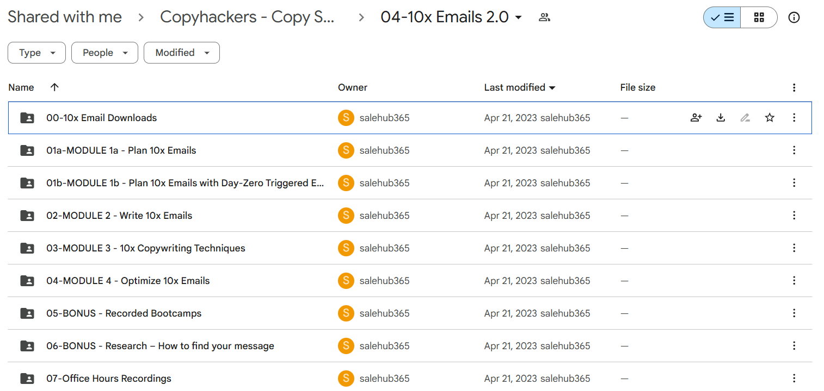Screen dimensions: 824x391
Task: Select 01b-MODULE 1b Day-Zero Triggered folder name
Action: 185,183
